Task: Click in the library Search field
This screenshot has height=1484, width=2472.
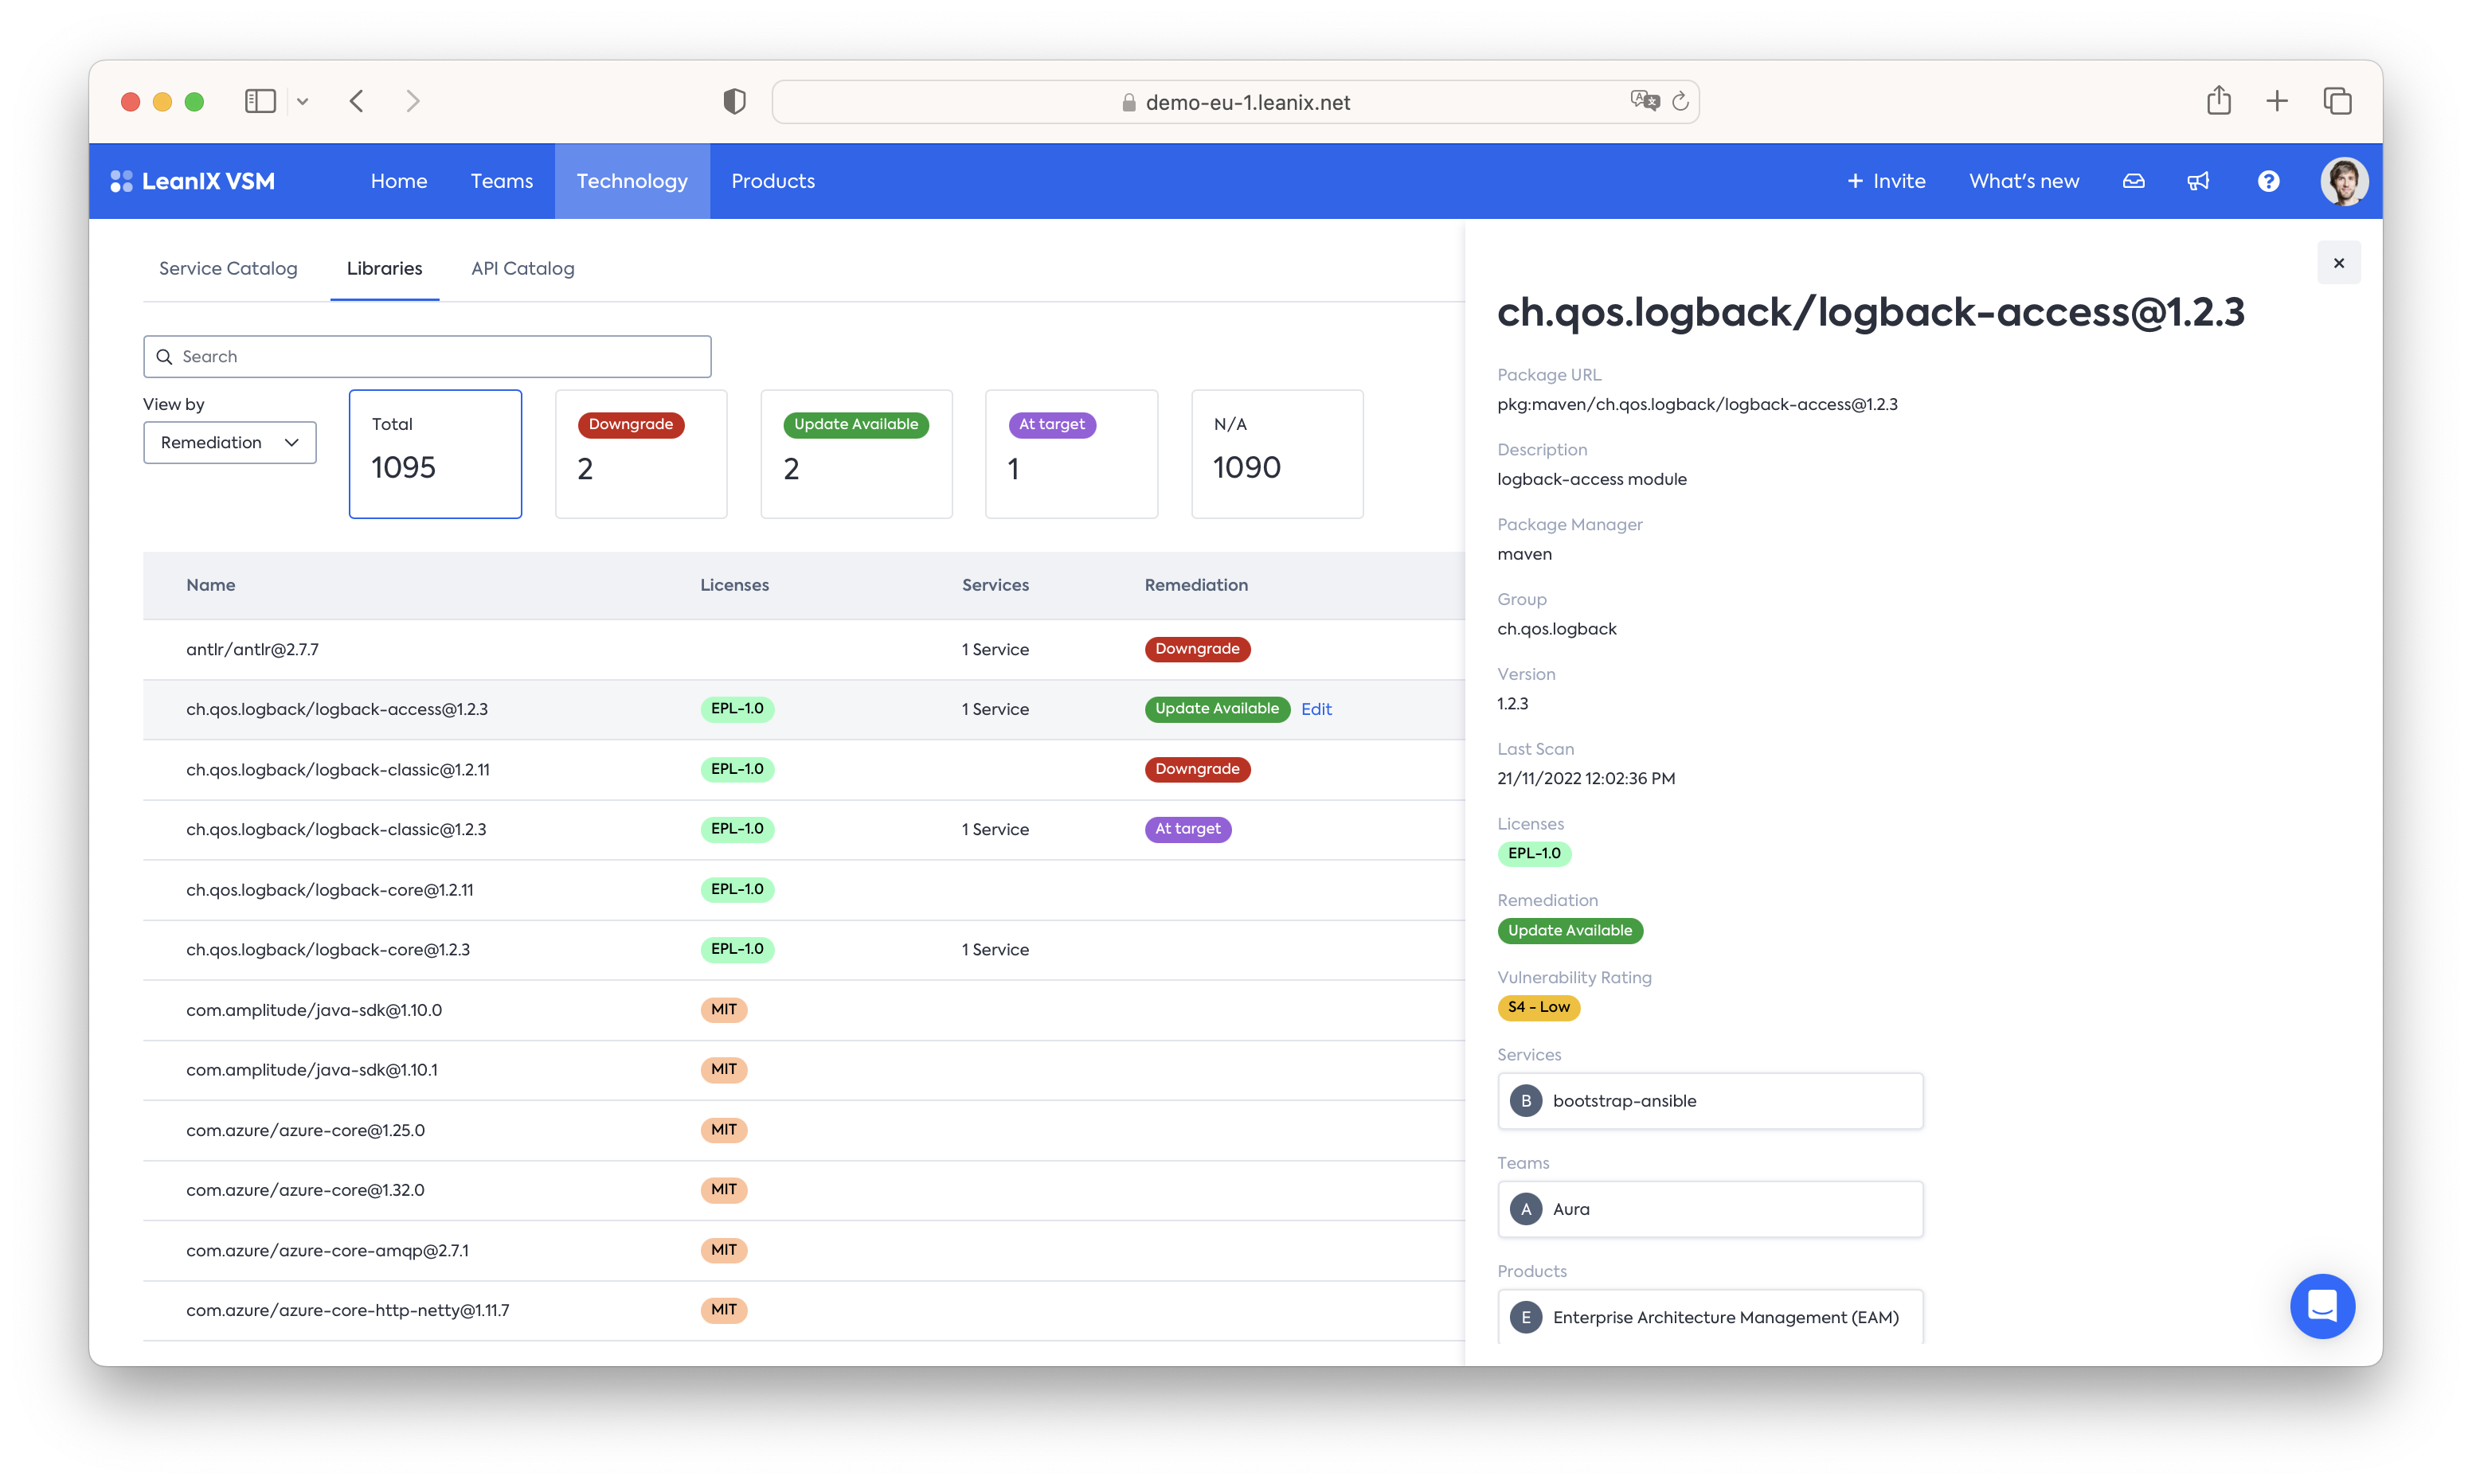Action: coord(427,357)
